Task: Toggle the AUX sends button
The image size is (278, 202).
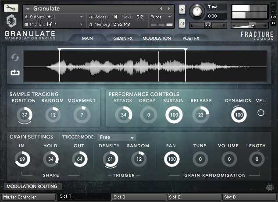Action: [x=273, y=17]
